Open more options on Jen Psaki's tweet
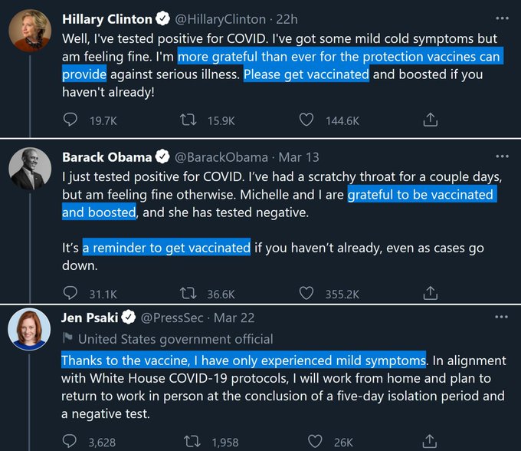 [x=502, y=316]
